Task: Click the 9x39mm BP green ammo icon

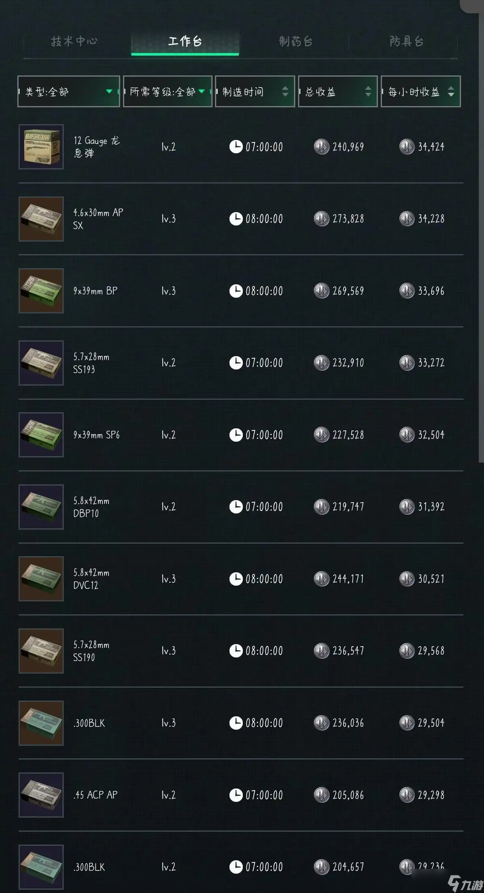Action: pos(41,291)
